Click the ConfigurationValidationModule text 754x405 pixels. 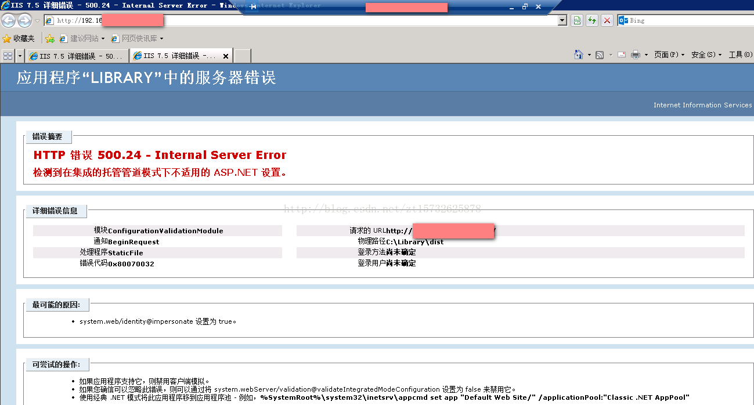coord(165,231)
